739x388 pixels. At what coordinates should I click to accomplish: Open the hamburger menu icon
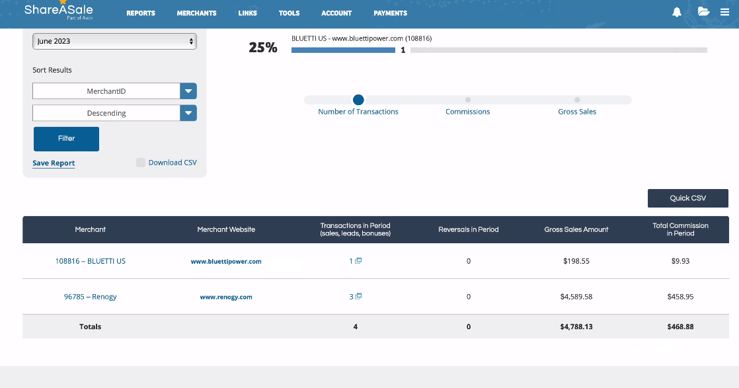tap(725, 13)
